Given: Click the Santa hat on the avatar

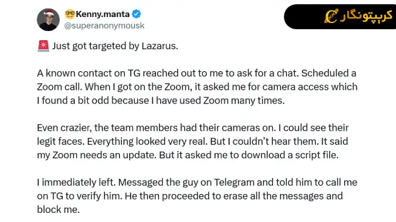Looking at the screenshot, I should [49, 12].
